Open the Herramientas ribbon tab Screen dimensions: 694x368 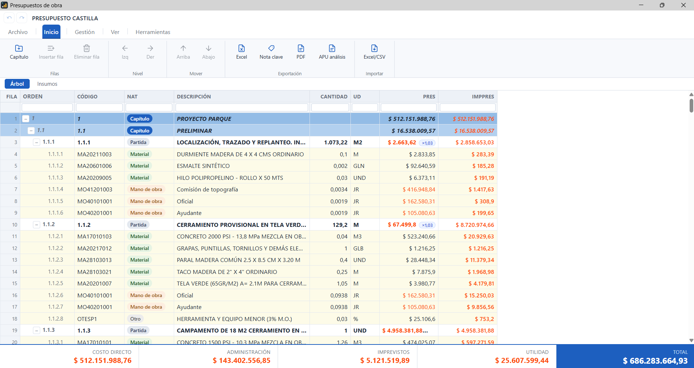153,32
